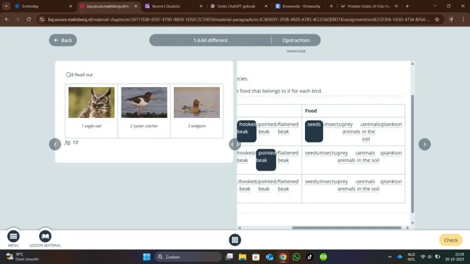The width and height of the screenshot is (470, 264).
Task: Click the eagle-owl image thumbnail
Action: click(91, 102)
